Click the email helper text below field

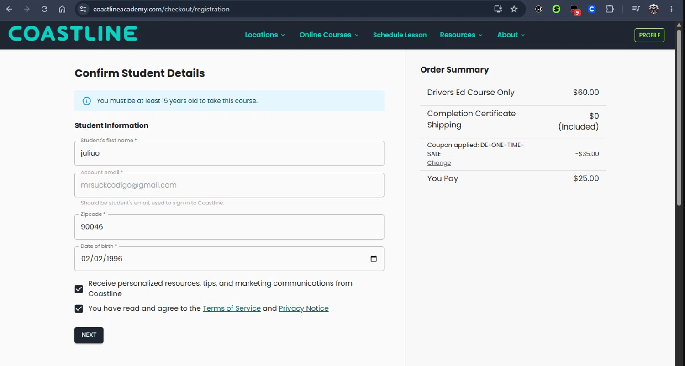(x=152, y=203)
